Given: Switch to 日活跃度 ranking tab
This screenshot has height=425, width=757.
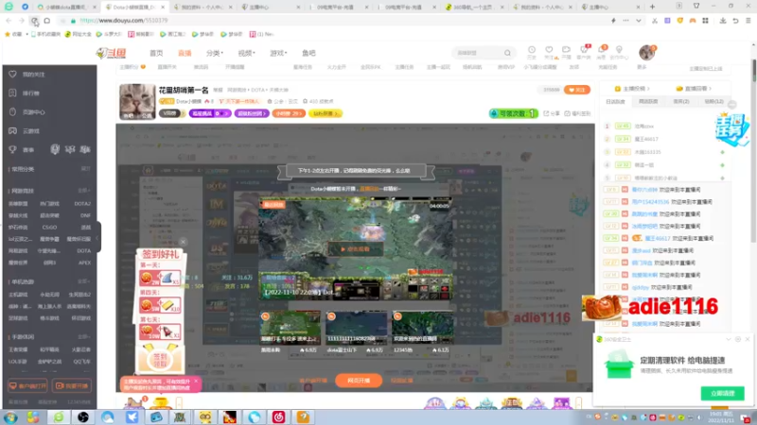Looking at the screenshot, I should point(615,102).
